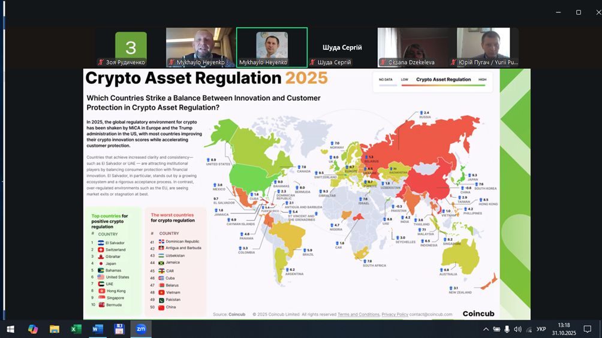Open the Windows Start menu
The image size is (602, 338).
[10, 329]
